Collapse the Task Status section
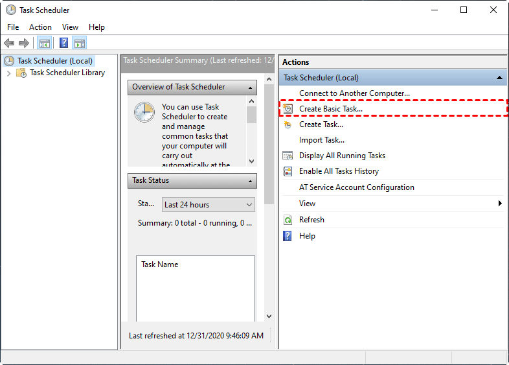 pyautogui.click(x=249, y=180)
